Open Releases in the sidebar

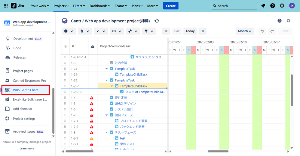[x=20, y=57]
